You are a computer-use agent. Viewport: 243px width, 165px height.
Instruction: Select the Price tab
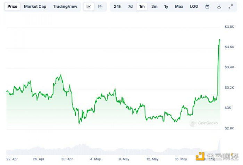(12, 7)
